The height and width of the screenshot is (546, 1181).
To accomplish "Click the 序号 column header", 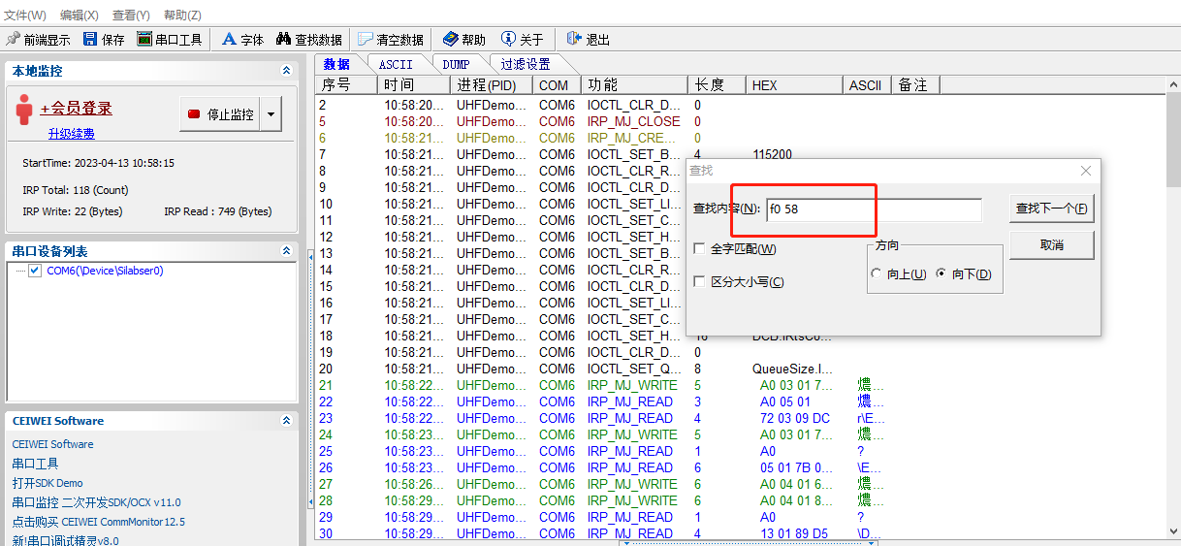I will coord(347,85).
